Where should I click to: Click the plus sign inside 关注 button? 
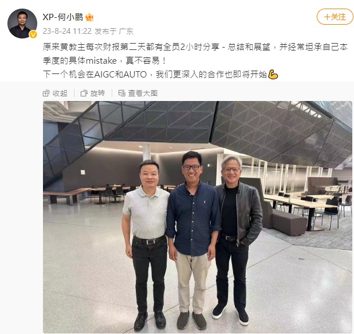[327, 17]
